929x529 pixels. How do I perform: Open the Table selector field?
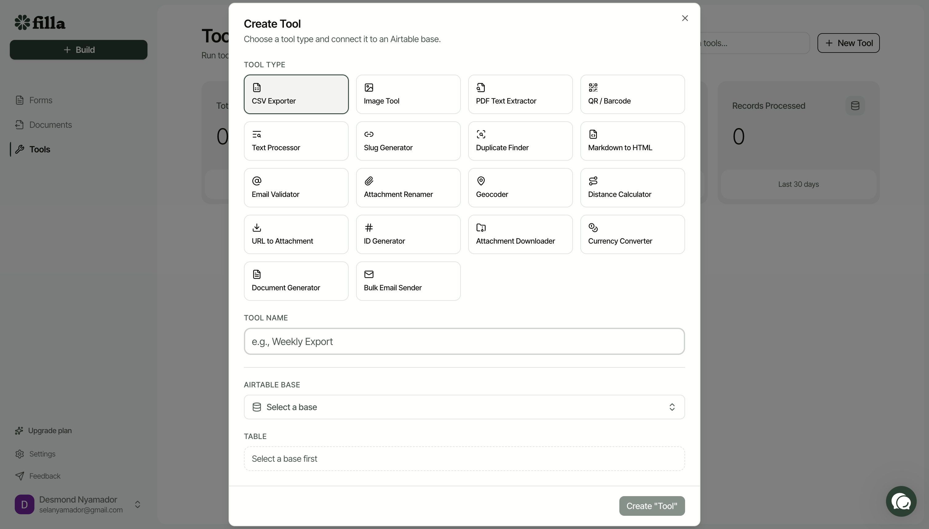464,458
